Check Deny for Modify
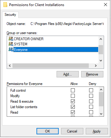This screenshot has width=111, height=138. (91, 96)
